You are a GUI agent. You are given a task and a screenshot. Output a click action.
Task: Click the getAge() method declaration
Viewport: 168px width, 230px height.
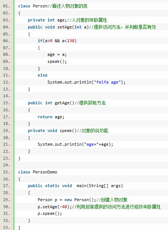click(x=51, y=103)
